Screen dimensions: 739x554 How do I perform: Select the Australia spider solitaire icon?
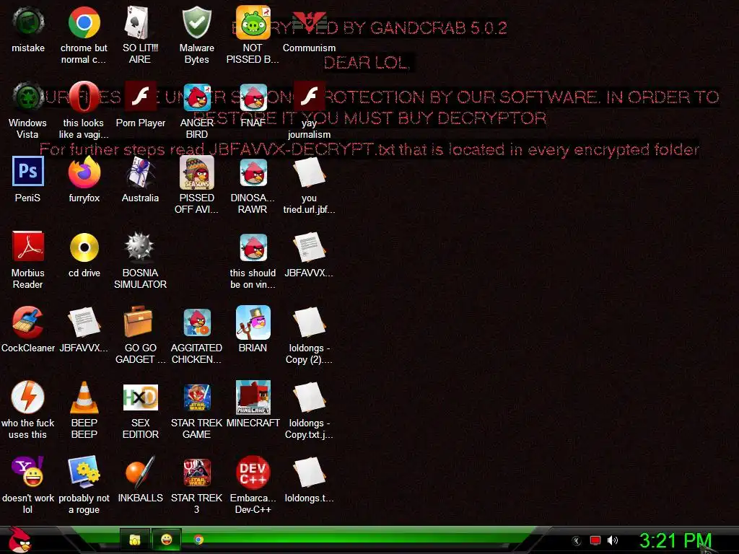140,172
